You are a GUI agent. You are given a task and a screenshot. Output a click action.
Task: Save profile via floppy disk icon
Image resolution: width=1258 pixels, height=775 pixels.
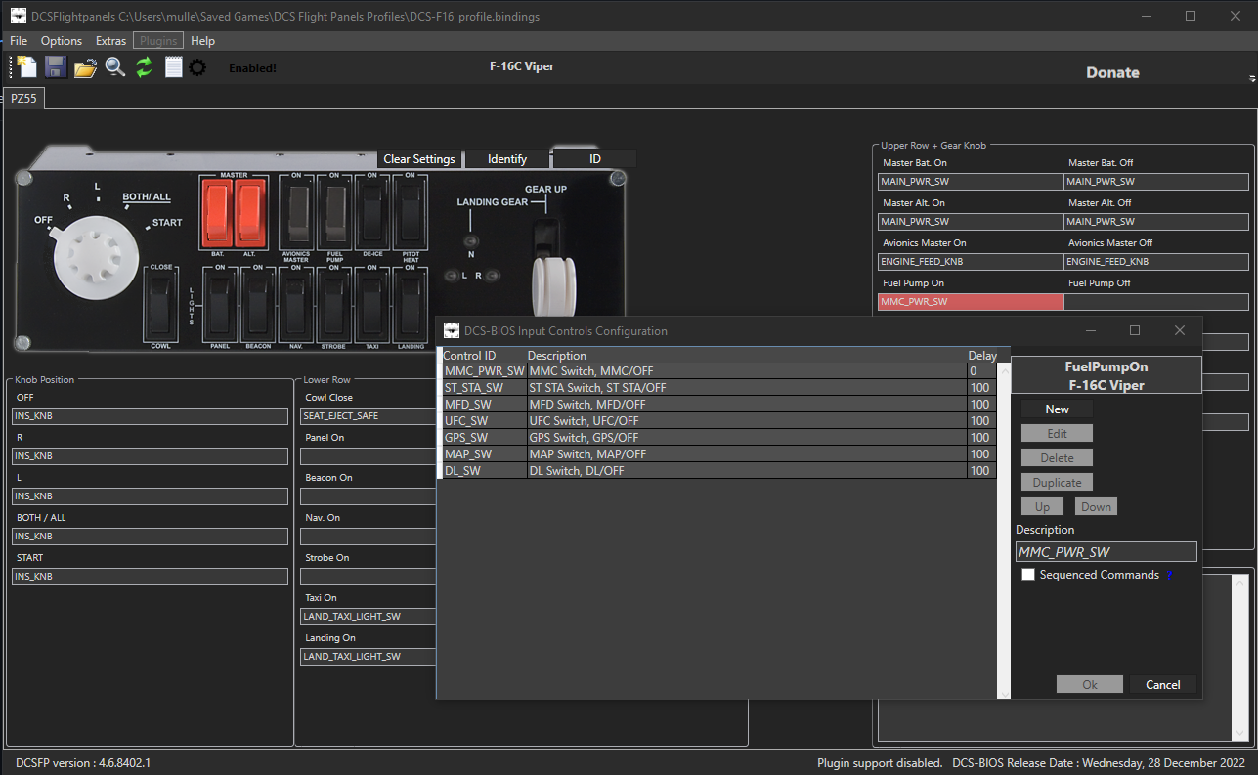pos(56,67)
